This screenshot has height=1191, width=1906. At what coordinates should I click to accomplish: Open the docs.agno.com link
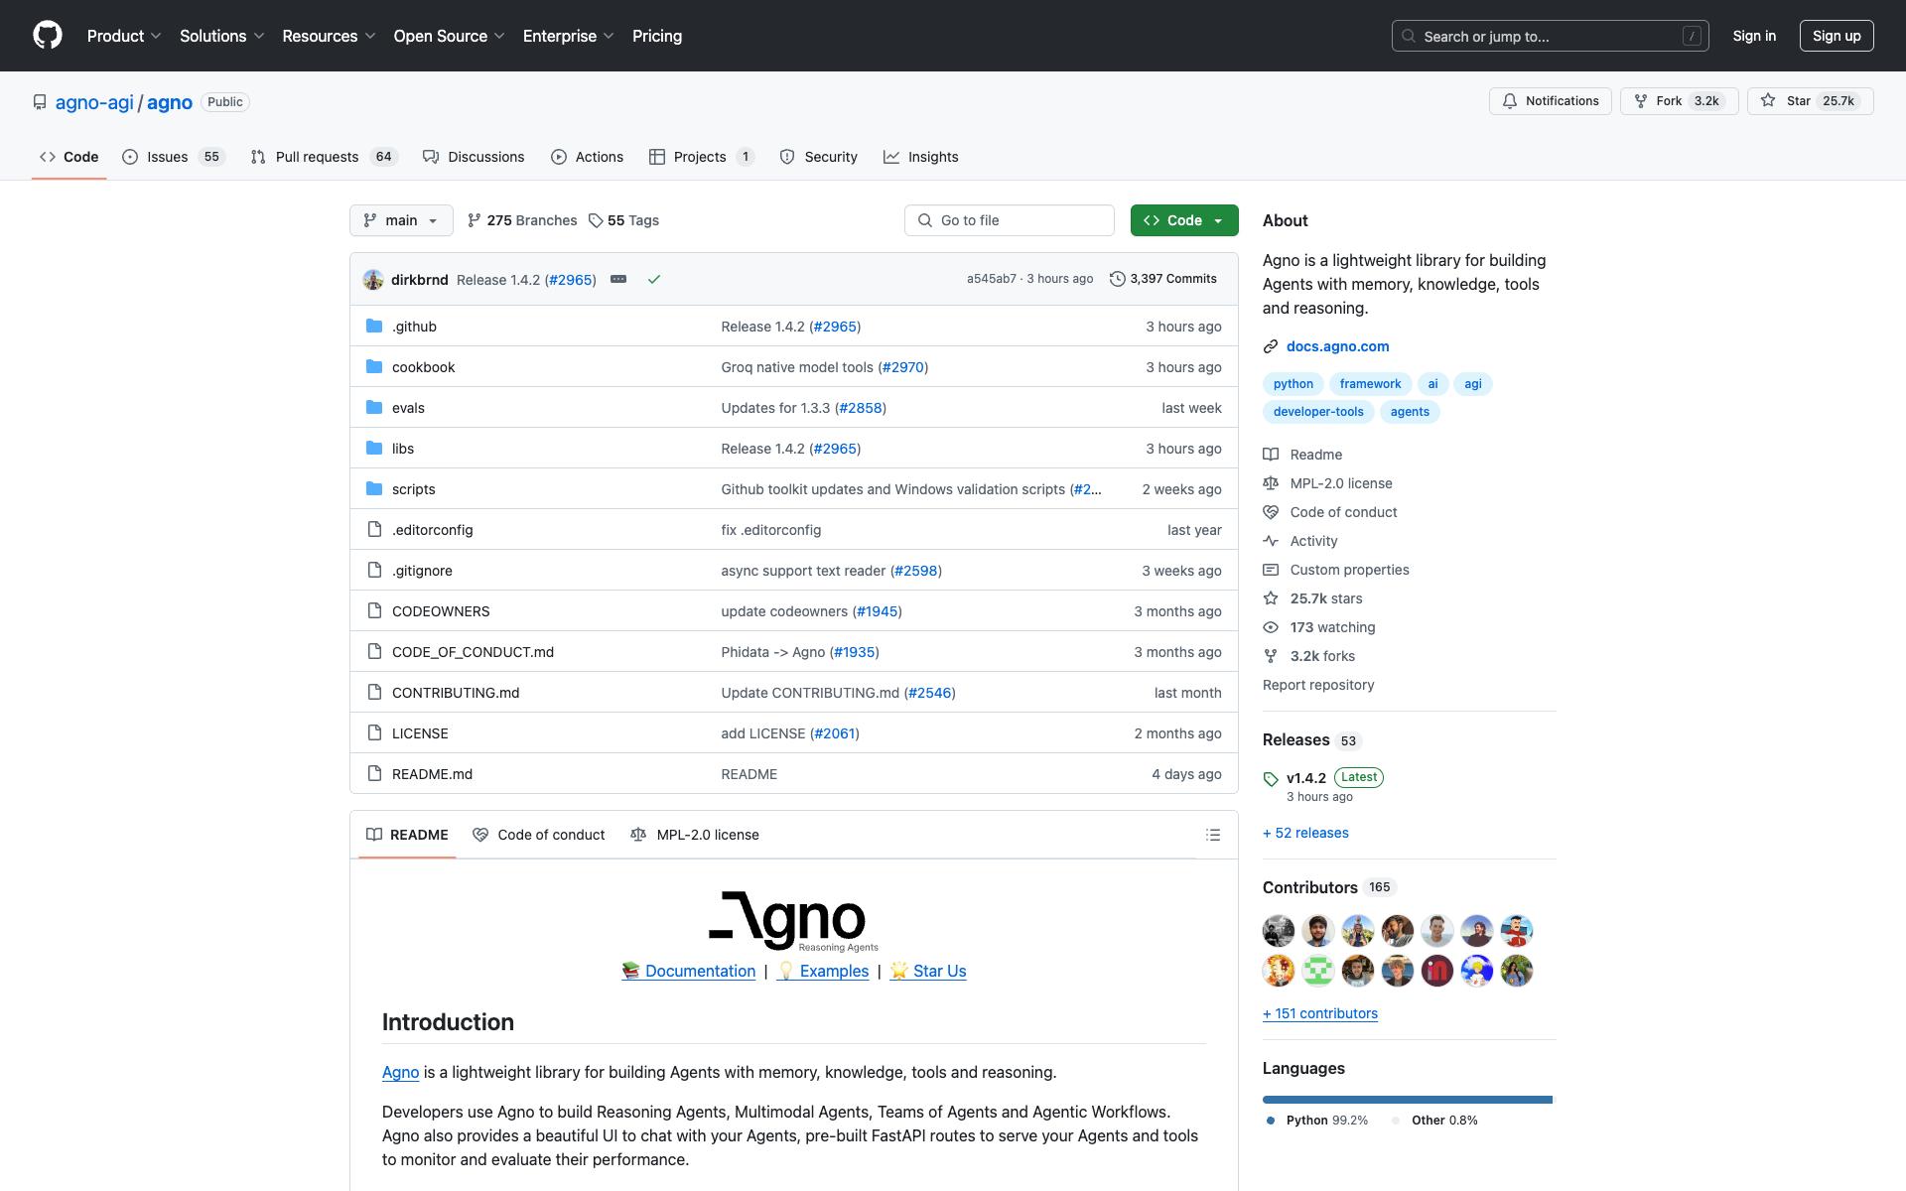tap(1337, 346)
